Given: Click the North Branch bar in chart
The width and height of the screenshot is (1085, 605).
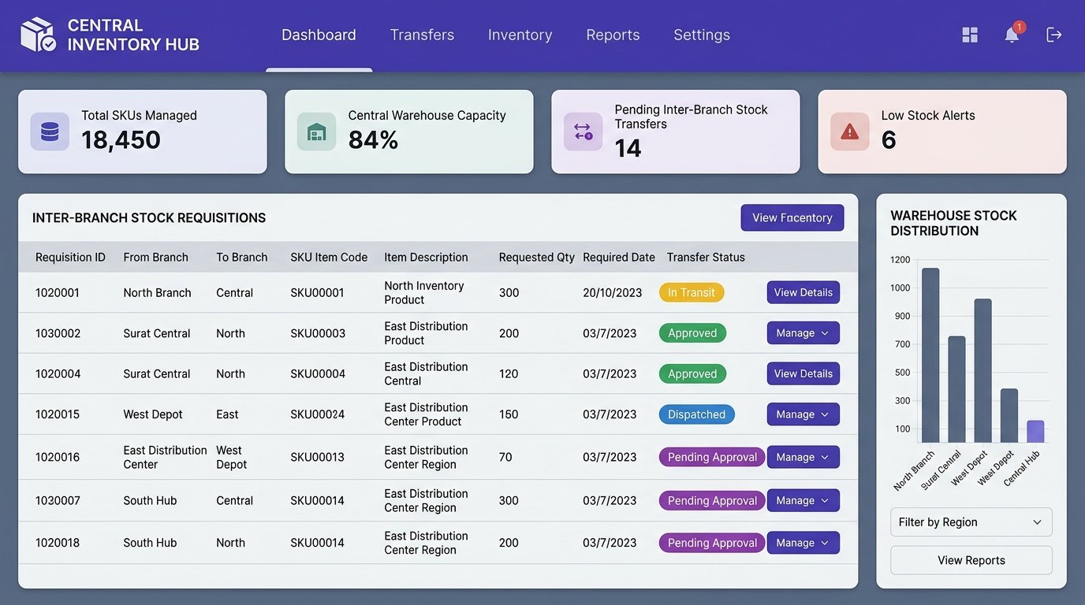Looking at the screenshot, I should 930,355.
